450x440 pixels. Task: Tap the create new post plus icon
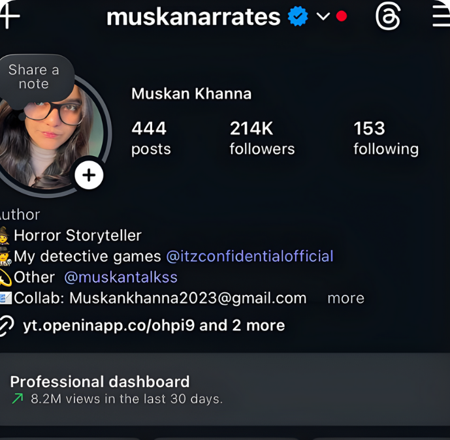click(x=10, y=16)
